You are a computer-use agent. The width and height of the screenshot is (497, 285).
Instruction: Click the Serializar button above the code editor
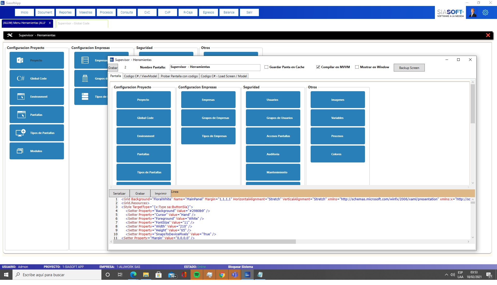tap(119, 193)
